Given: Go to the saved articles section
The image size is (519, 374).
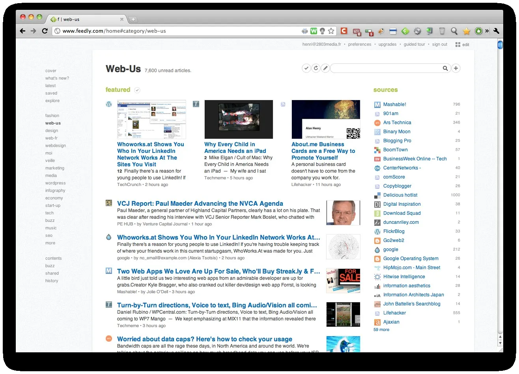Looking at the screenshot, I should tap(51, 93).
